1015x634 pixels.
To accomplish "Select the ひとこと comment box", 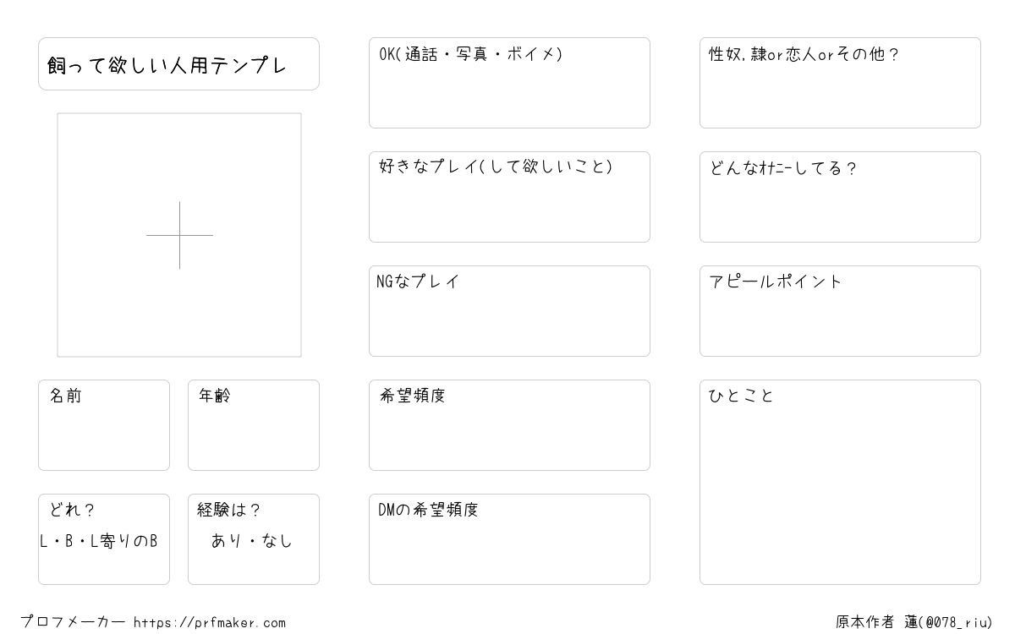I will (840, 482).
